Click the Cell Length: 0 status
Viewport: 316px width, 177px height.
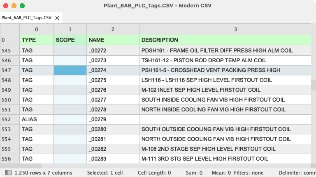(x=154, y=173)
